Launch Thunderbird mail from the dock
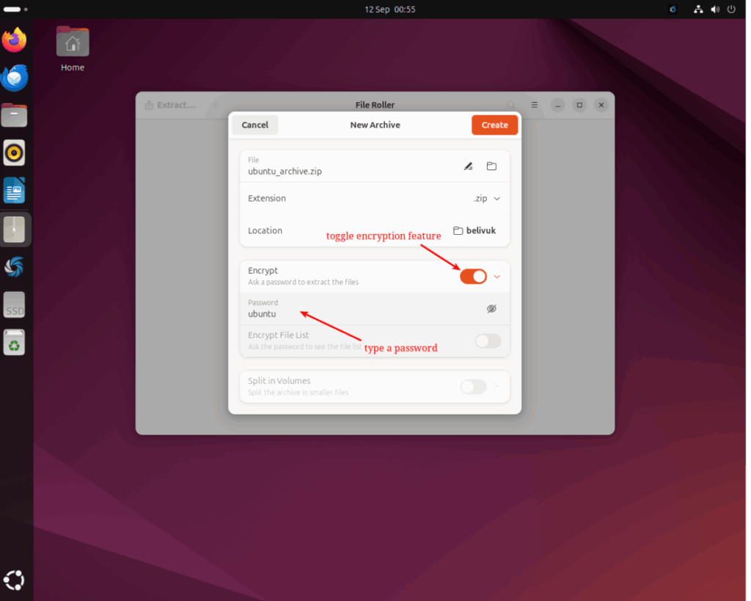751x601 pixels. tap(14, 78)
